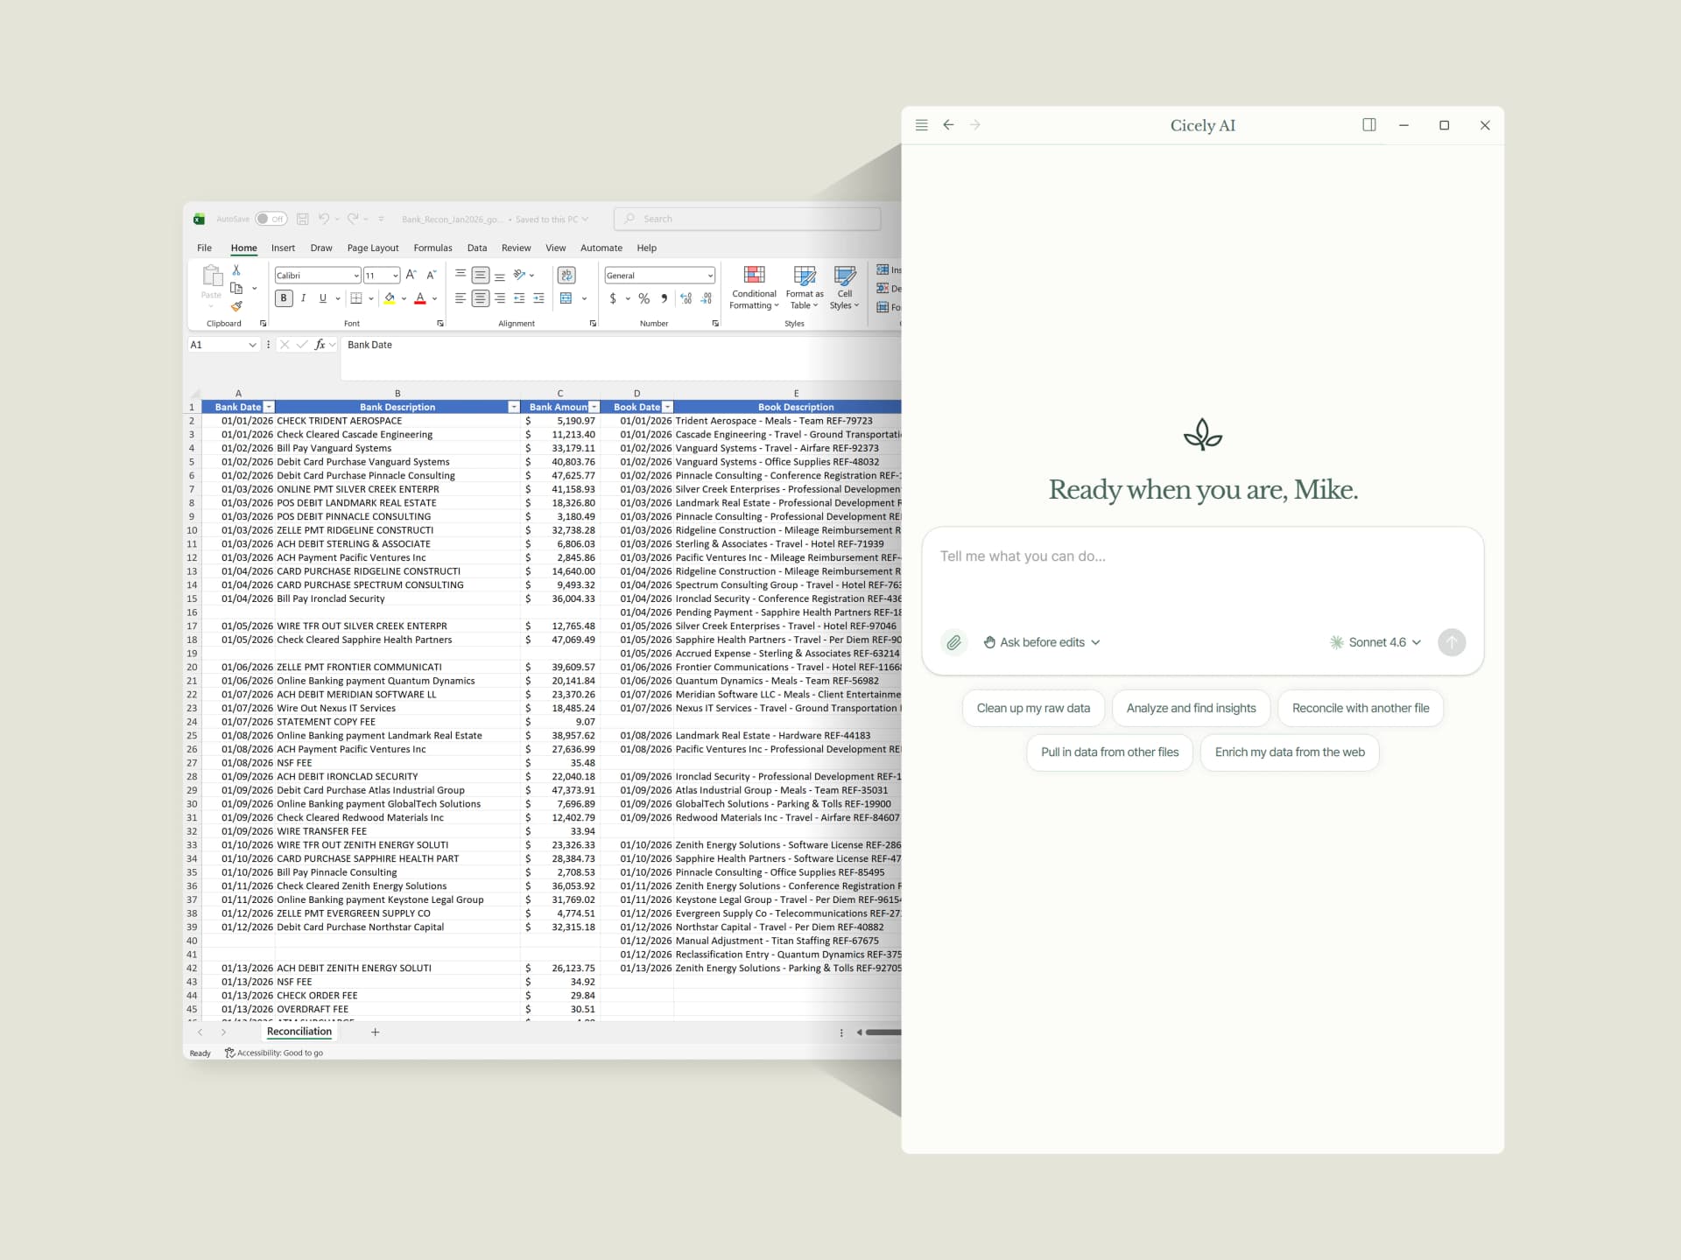The image size is (1681, 1260).
Task: Click the Percent Style icon
Action: pos(644,298)
